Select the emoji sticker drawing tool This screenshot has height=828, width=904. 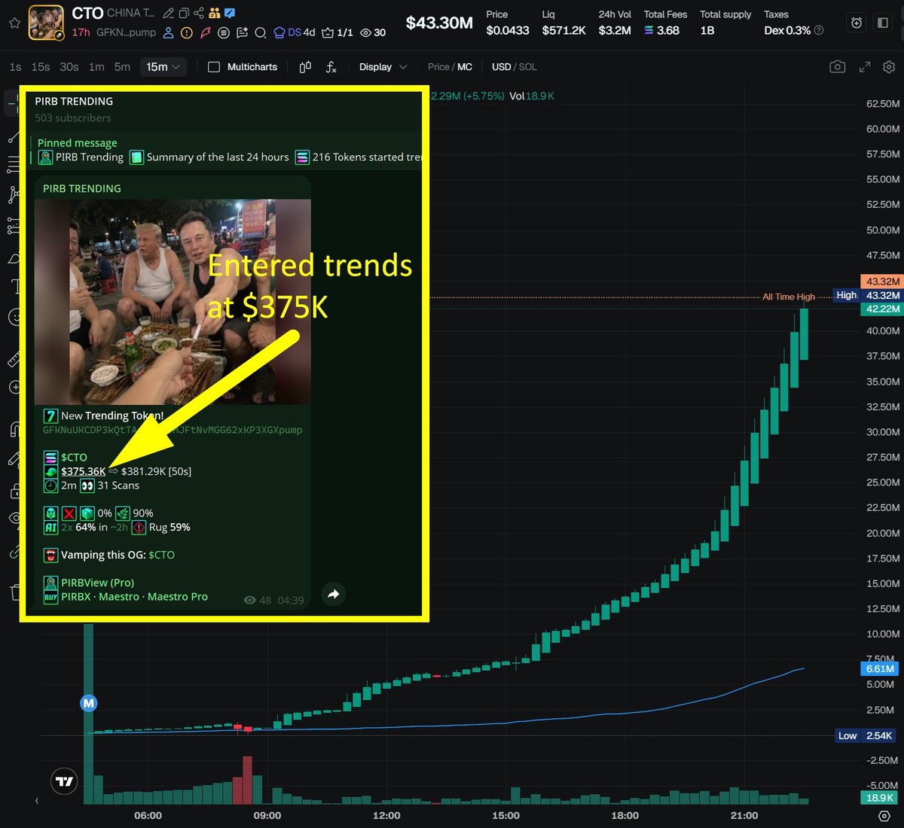point(13,317)
